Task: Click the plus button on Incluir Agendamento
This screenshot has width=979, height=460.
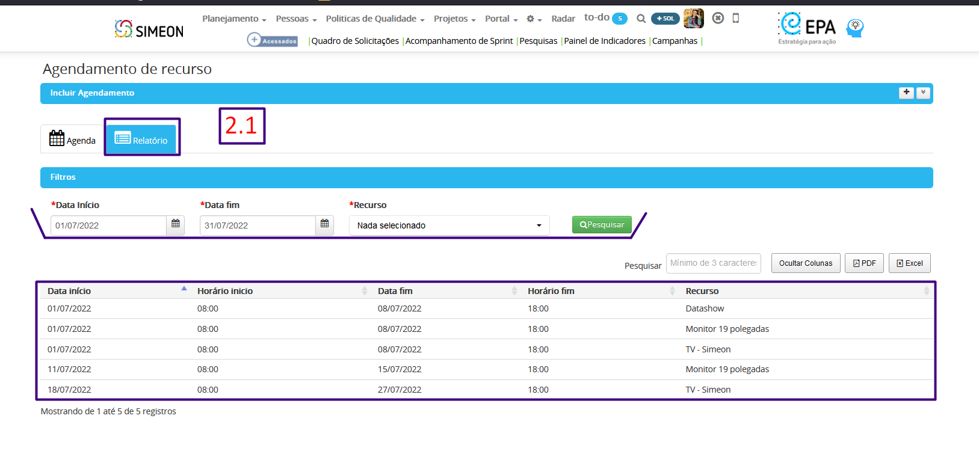Action: [x=906, y=93]
